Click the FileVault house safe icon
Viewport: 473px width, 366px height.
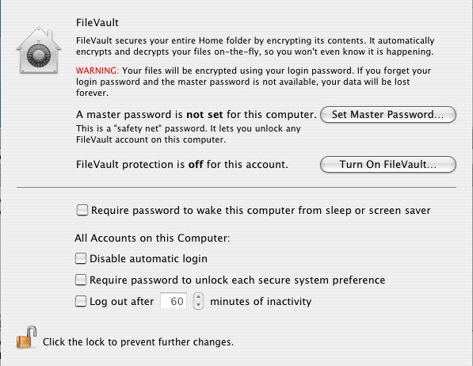(39, 51)
